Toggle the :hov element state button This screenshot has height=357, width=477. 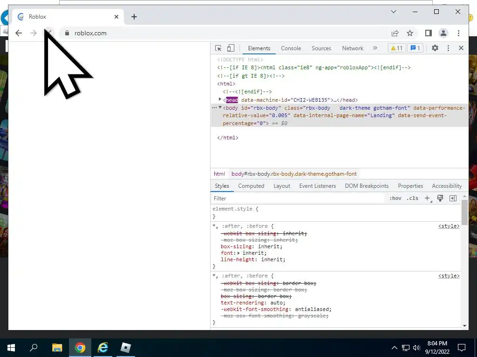click(395, 198)
